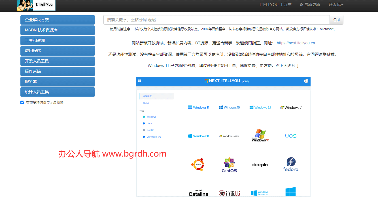Choose the macOS filter dot
Image resolution: width=378 pixels, height=208 pixels.
144,130
